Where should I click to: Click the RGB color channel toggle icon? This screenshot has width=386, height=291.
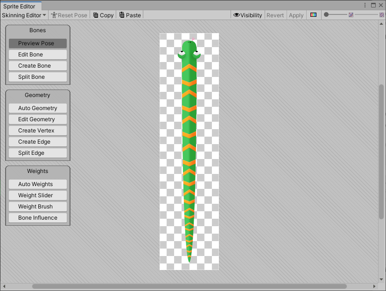click(314, 15)
